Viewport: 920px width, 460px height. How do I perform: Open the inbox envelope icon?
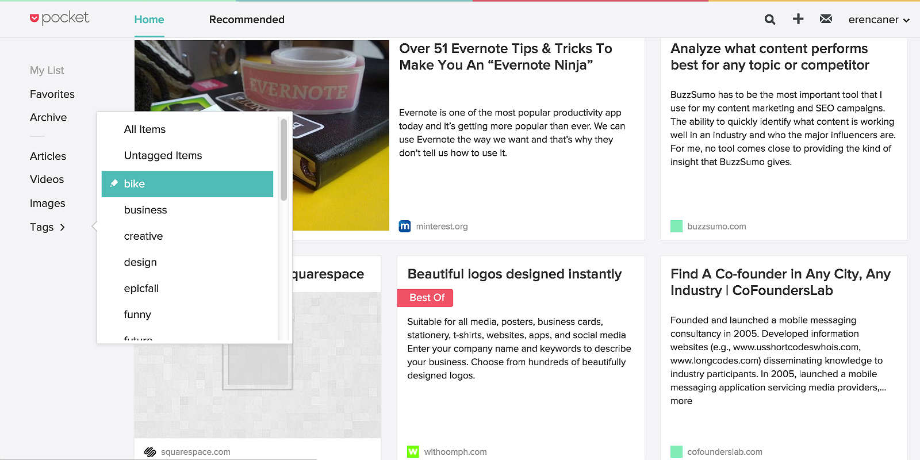point(826,19)
